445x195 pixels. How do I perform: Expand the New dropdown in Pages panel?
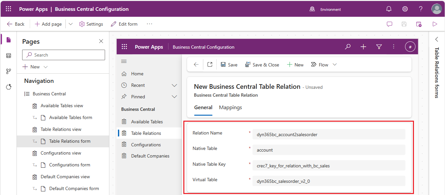pos(46,67)
